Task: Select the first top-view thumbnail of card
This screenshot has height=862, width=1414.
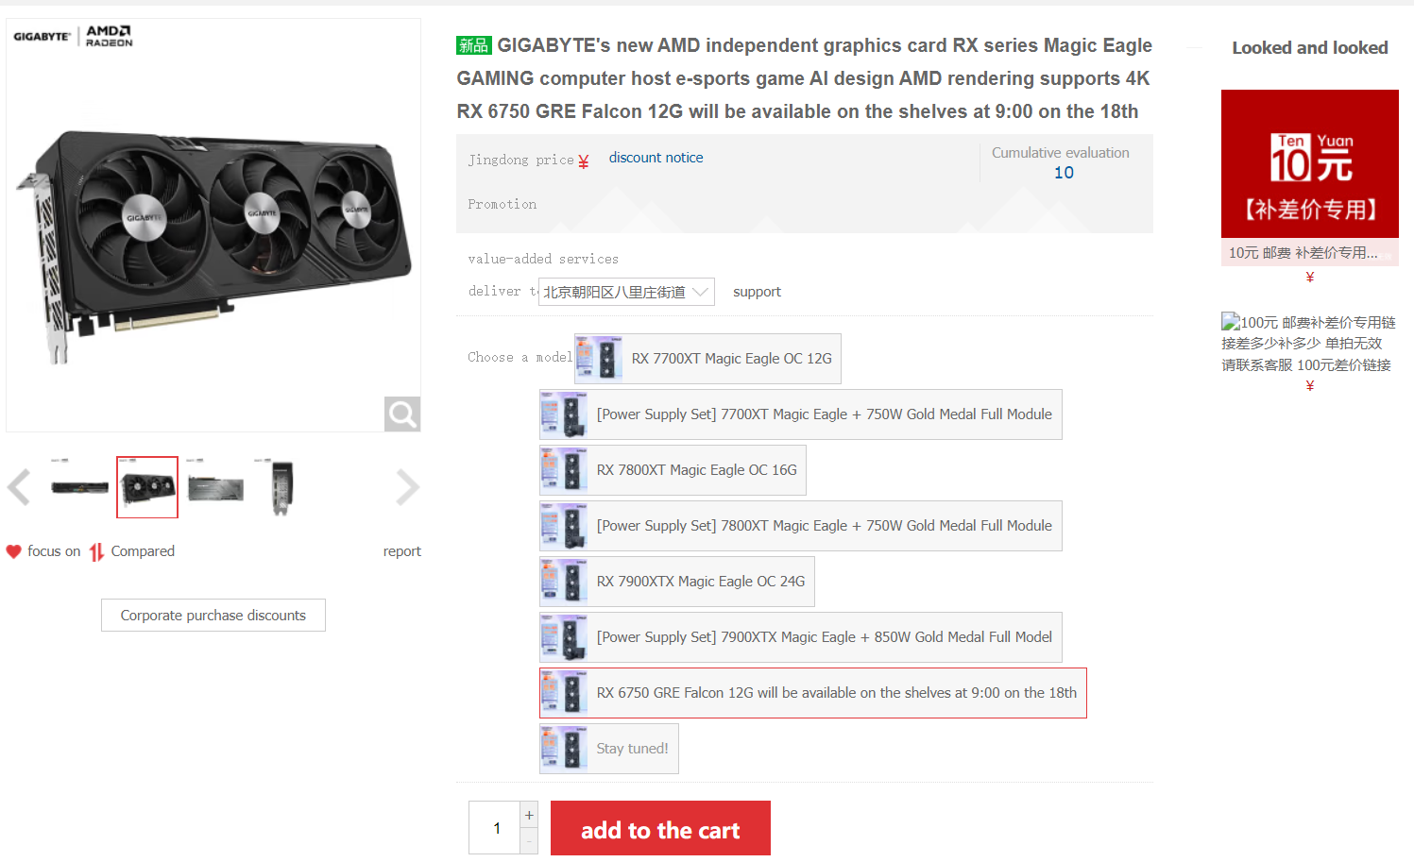Action: click(79, 487)
